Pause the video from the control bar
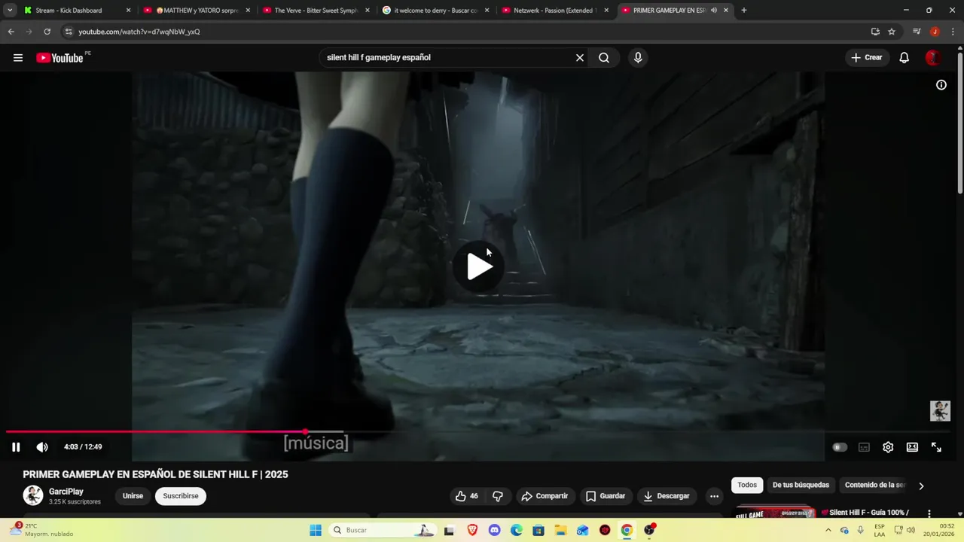 click(16, 447)
